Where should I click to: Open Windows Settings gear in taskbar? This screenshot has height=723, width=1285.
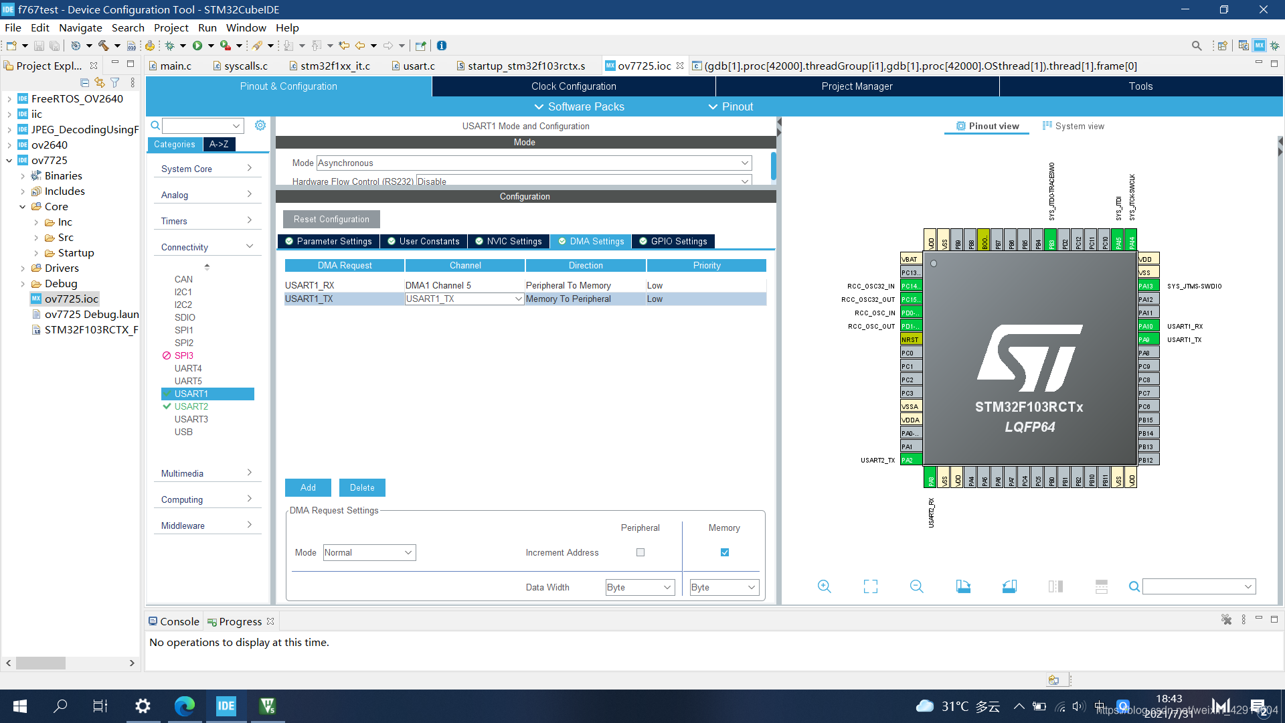[143, 706]
